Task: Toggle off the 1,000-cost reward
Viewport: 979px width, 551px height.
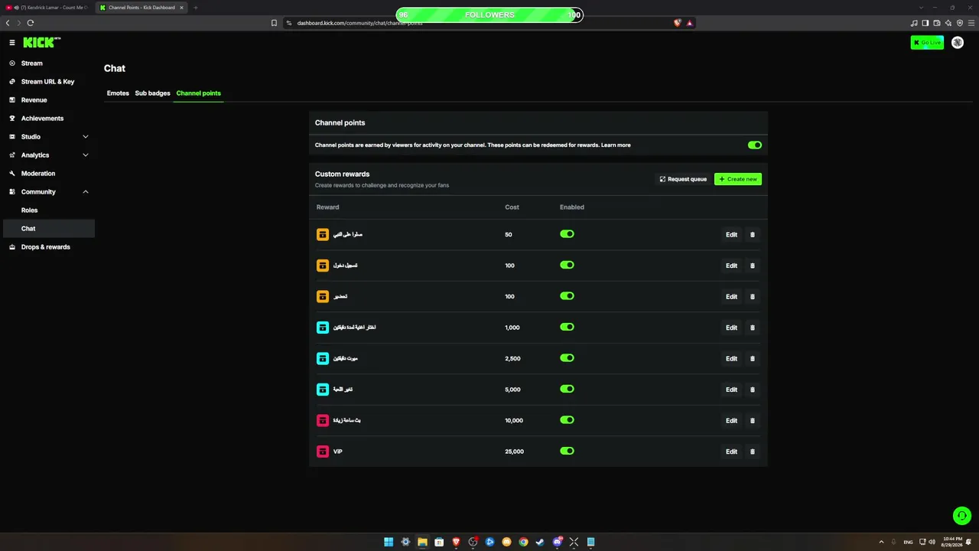Action: [567, 327]
